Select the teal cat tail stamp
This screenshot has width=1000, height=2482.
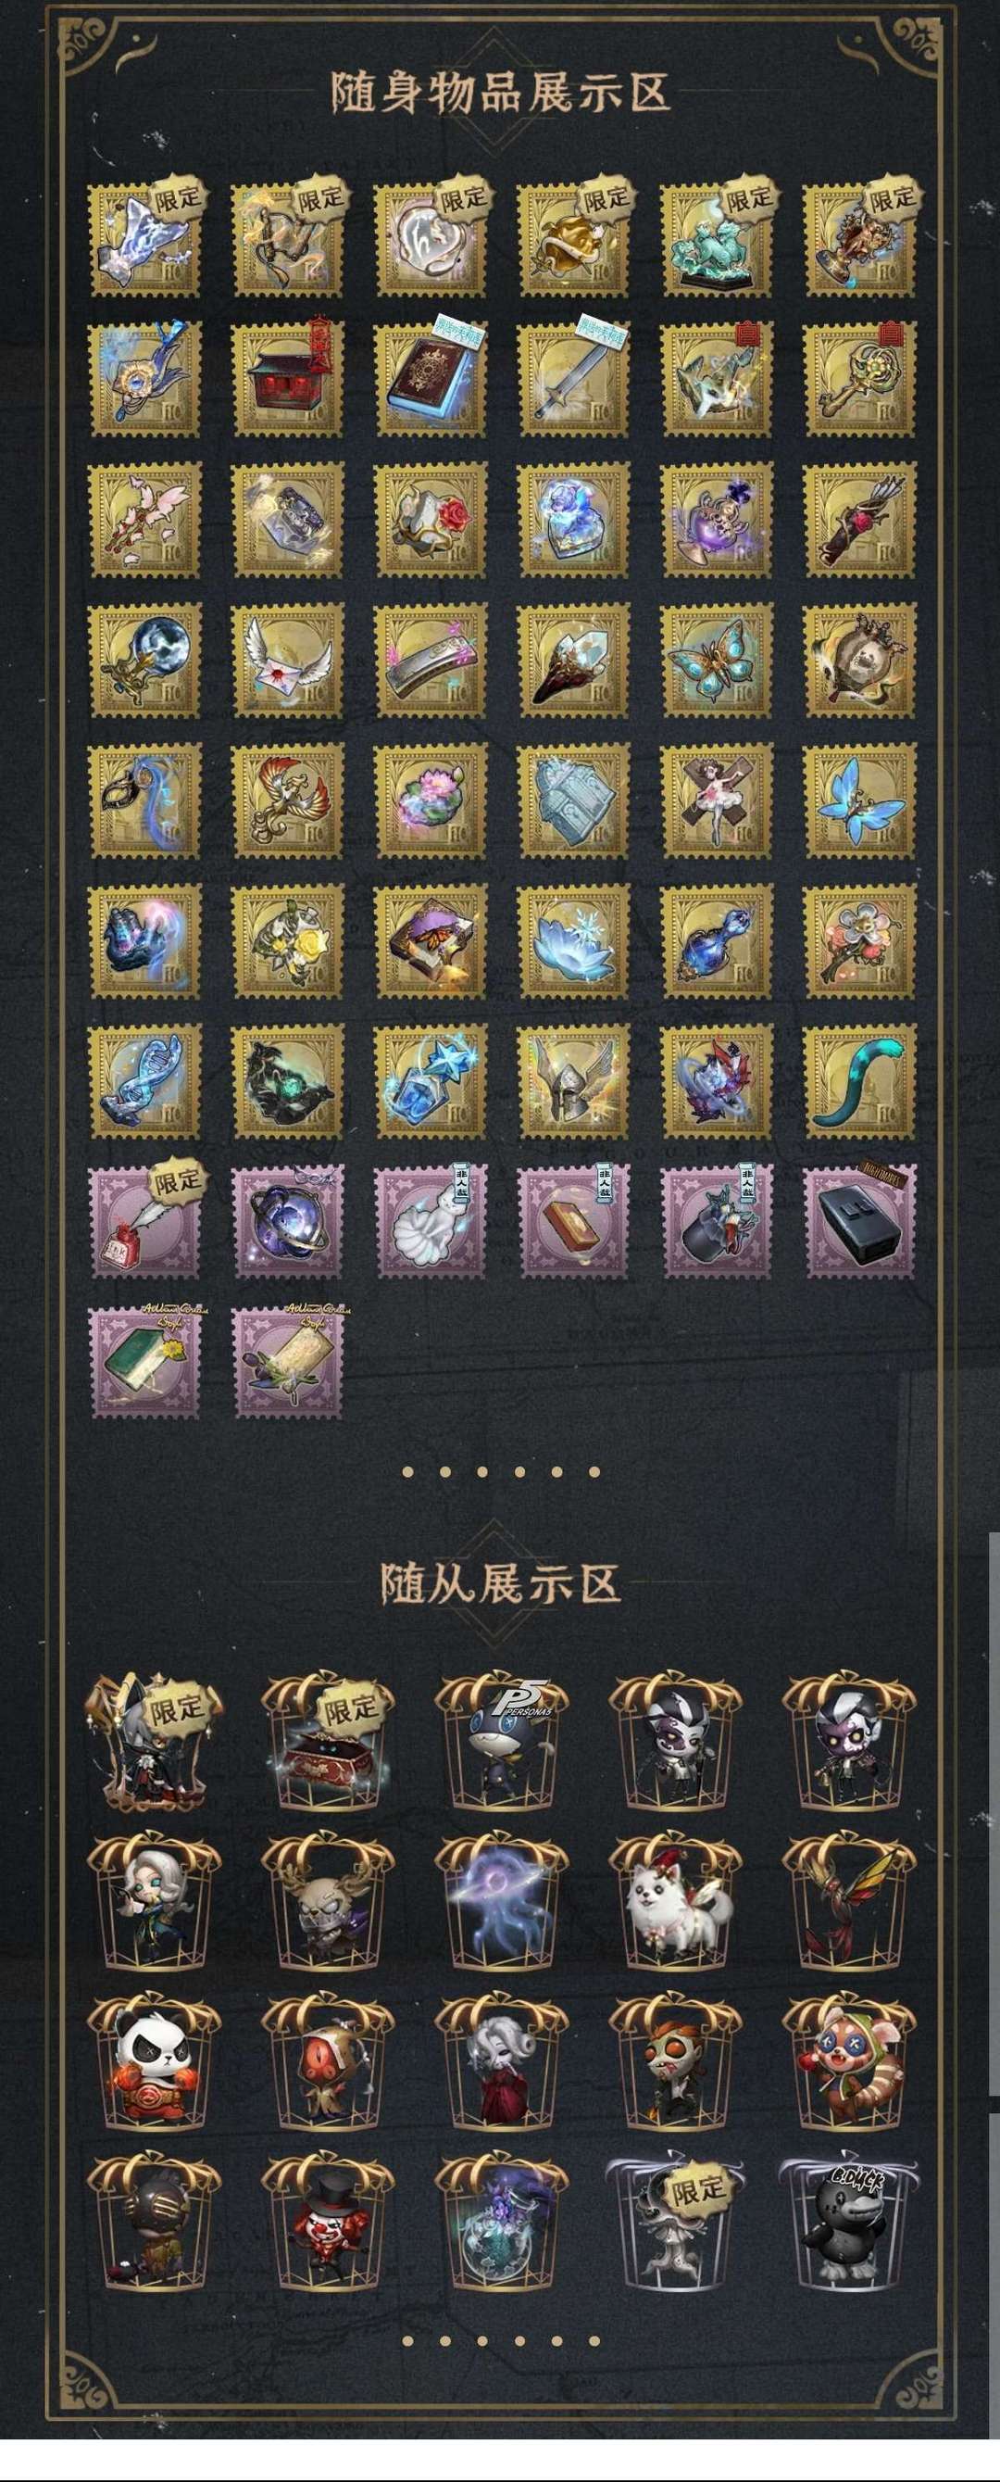pyautogui.click(x=860, y=1083)
